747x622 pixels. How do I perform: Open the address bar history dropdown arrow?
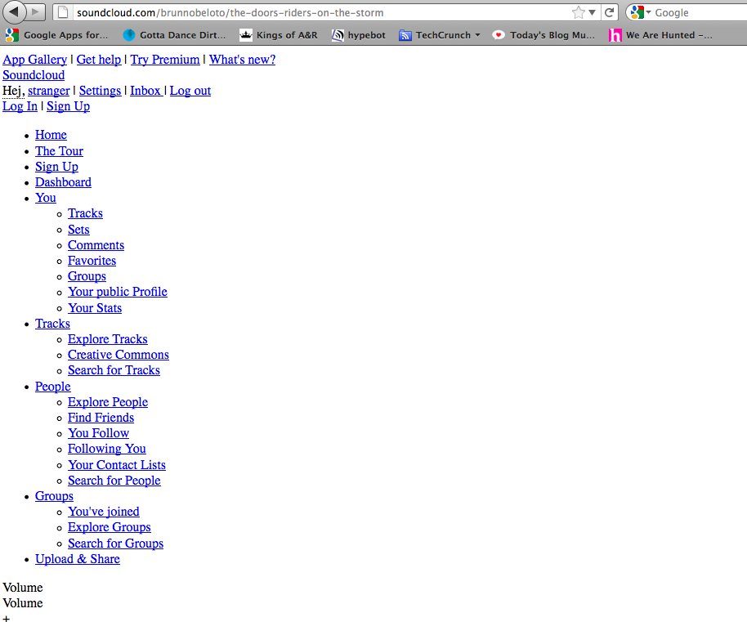tap(593, 12)
